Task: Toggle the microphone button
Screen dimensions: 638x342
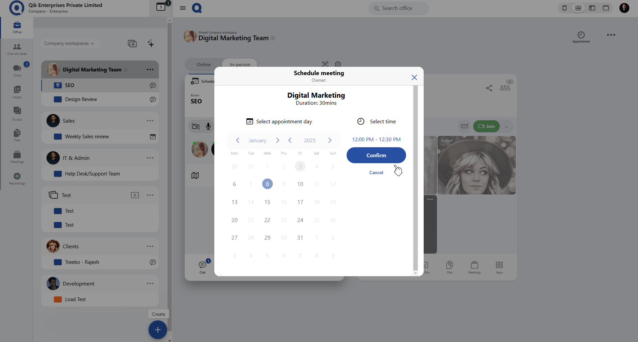Action: point(208,126)
